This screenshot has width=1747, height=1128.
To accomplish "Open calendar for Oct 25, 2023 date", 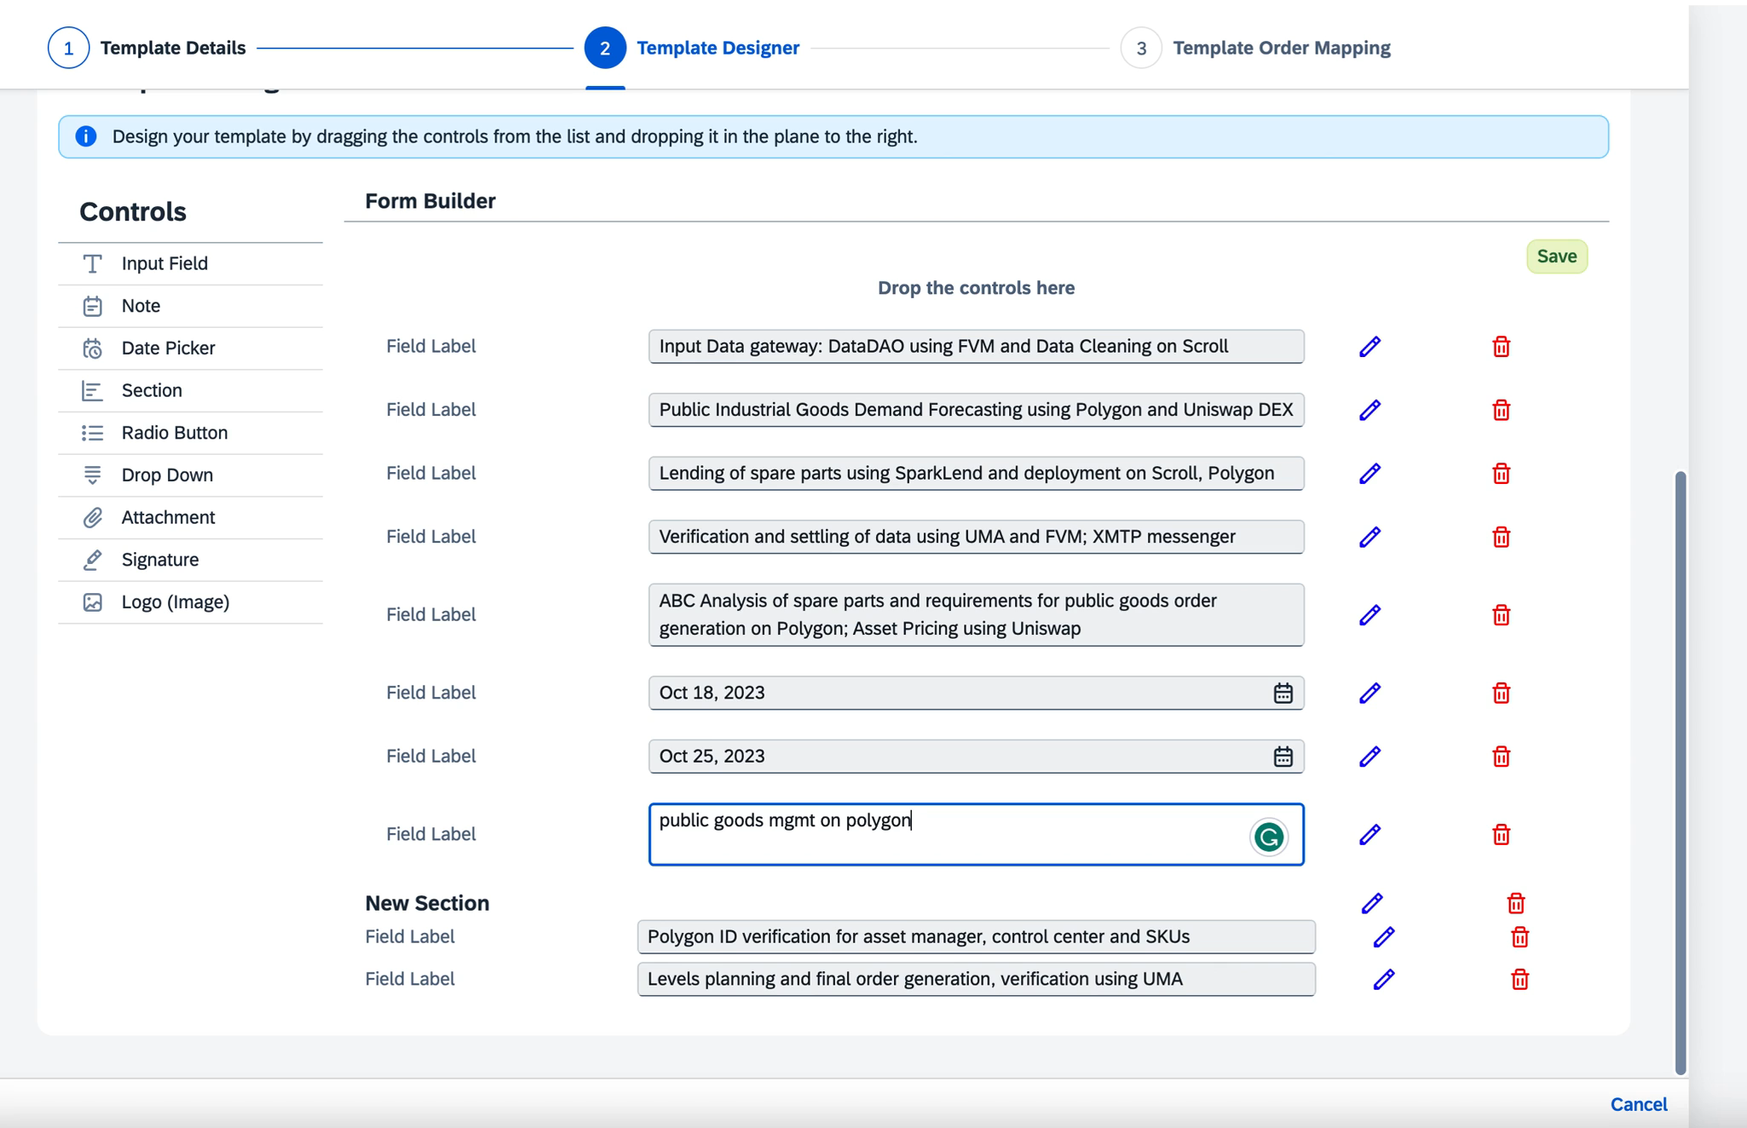I will 1283,756.
